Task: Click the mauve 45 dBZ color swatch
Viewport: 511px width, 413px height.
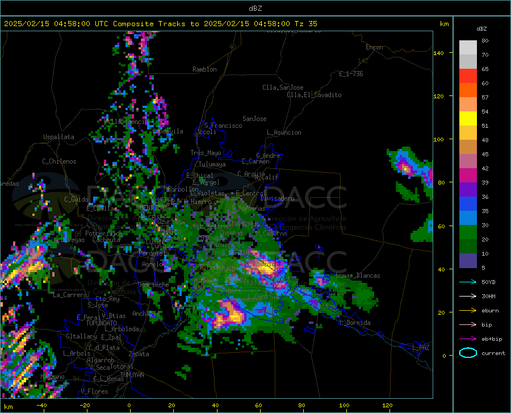Action: (x=468, y=161)
